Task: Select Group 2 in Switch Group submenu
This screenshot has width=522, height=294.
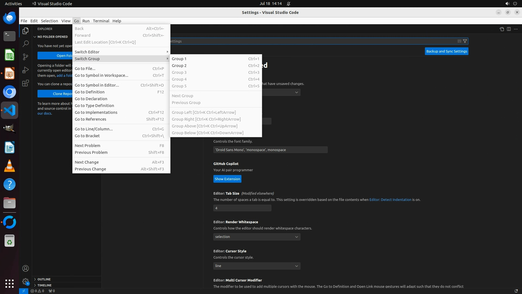Action: click(179, 66)
